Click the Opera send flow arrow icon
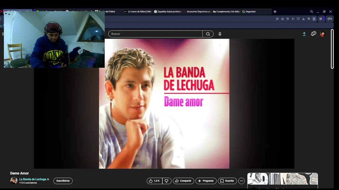Image resolution: width=339 pixels, height=190 pixels. click(x=293, y=19)
